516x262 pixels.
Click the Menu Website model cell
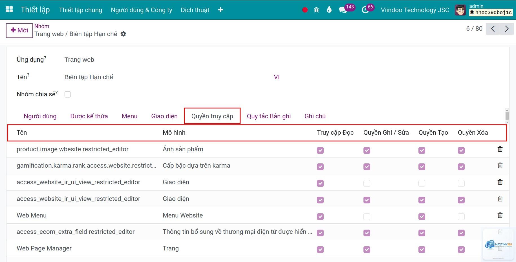[x=183, y=215]
